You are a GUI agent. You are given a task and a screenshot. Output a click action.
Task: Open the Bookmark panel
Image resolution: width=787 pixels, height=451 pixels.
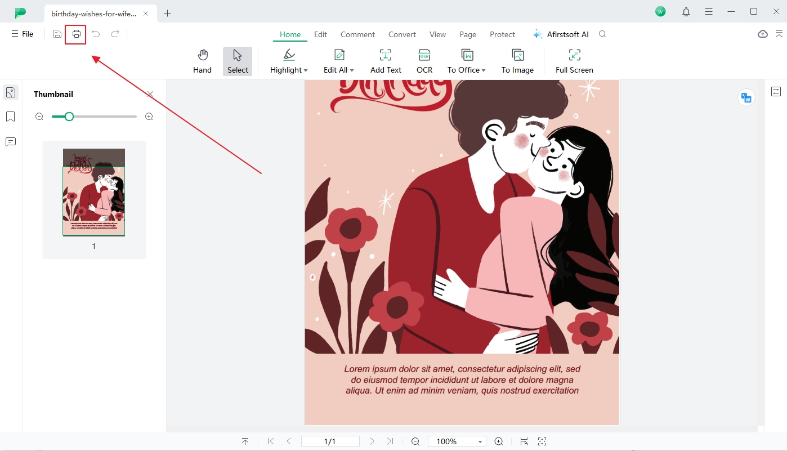(x=11, y=117)
